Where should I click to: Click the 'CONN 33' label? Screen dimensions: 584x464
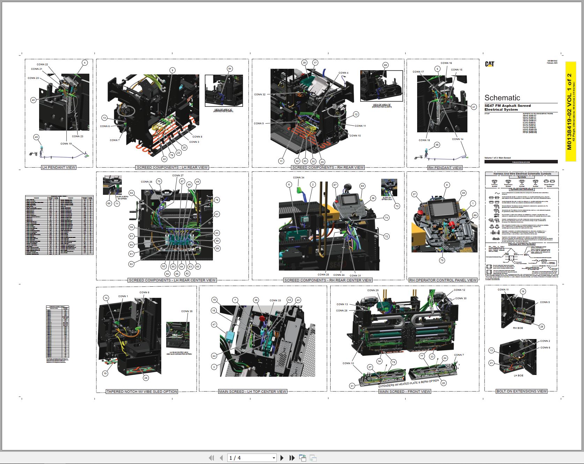point(275,301)
